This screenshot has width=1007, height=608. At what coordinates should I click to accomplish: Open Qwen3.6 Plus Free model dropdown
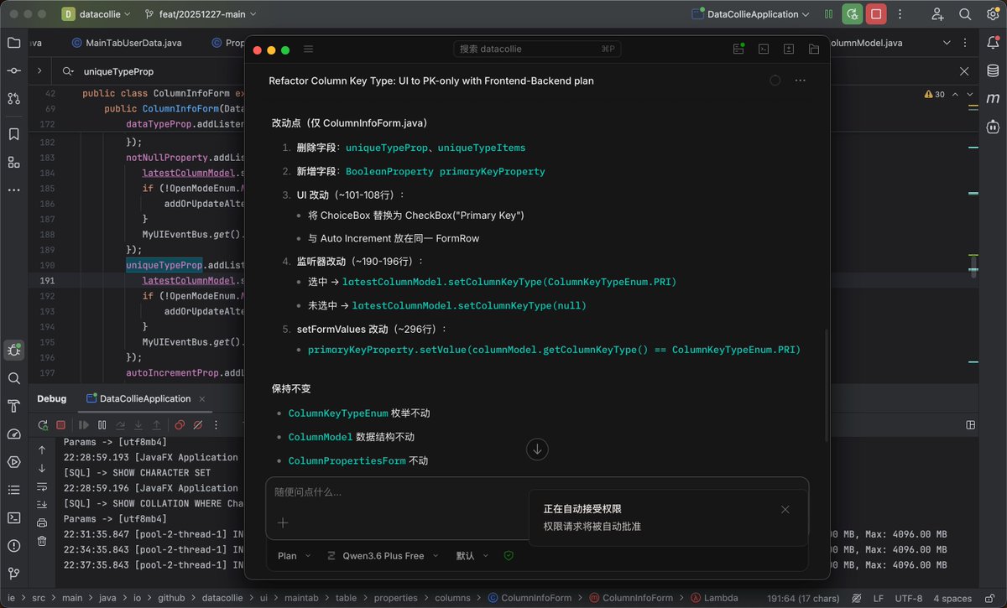click(384, 555)
